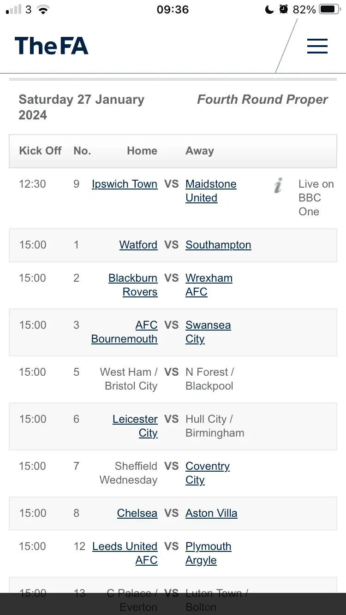The height and width of the screenshot is (615, 346).
Task: Go to Coventry City team page
Action: pos(207,473)
